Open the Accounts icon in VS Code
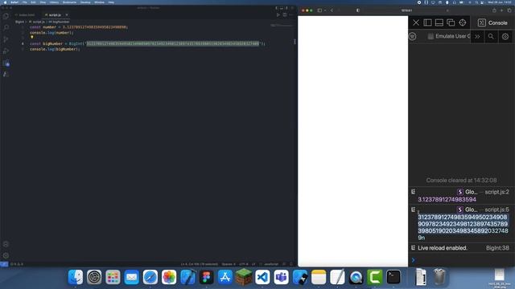Viewport: 515px width, 289px height. tap(6, 244)
